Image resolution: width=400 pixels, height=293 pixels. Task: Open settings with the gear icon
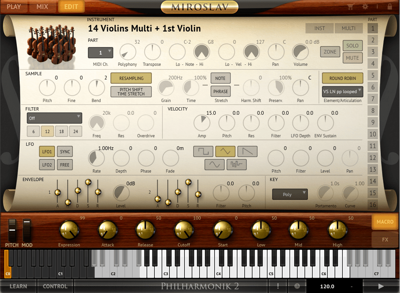(365, 7)
